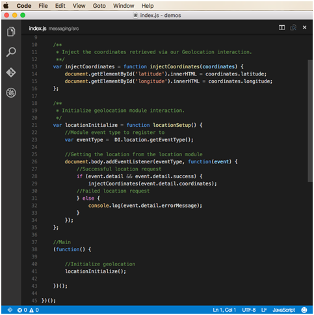Screen dimensions: 314x315
Task: Click the index.js editor title label
Action: point(38,29)
